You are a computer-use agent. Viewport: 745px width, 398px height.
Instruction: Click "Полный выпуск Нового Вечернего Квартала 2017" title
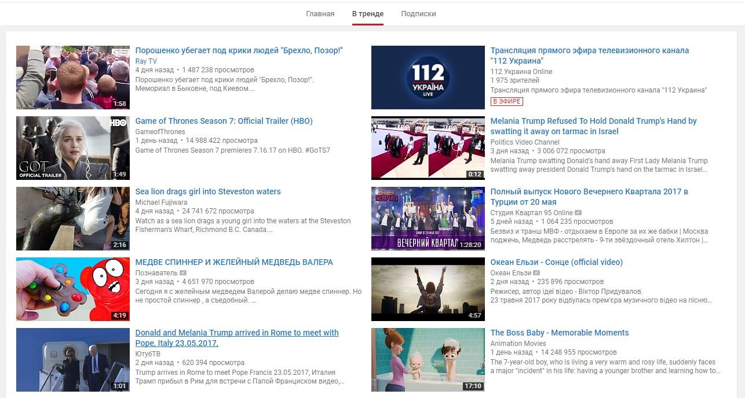click(589, 197)
